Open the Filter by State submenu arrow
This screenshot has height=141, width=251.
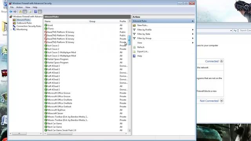pos(193,34)
